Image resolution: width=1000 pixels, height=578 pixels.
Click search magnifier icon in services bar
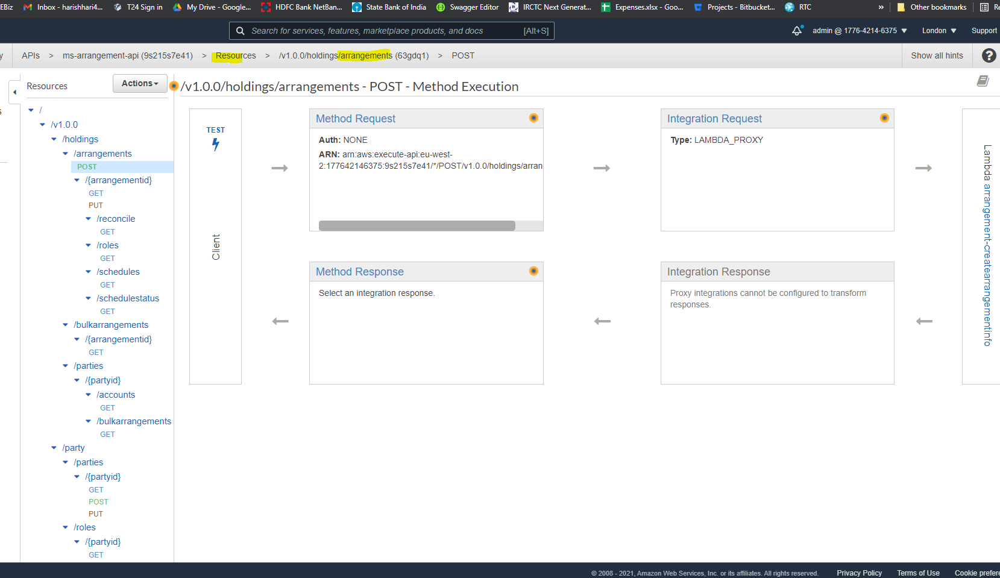point(241,31)
